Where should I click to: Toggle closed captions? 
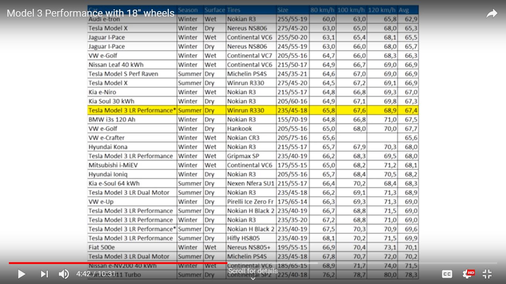[447, 274]
